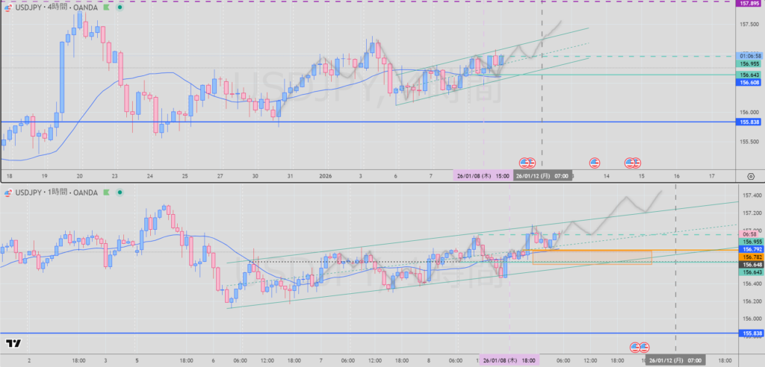Click the 26/01/08 18:00 time label on the 1-hour chart
The width and height of the screenshot is (765, 367).
click(509, 360)
